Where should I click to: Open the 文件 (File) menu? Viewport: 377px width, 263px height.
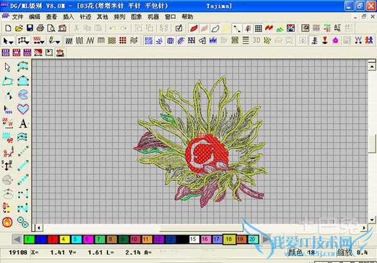(x=18, y=17)
